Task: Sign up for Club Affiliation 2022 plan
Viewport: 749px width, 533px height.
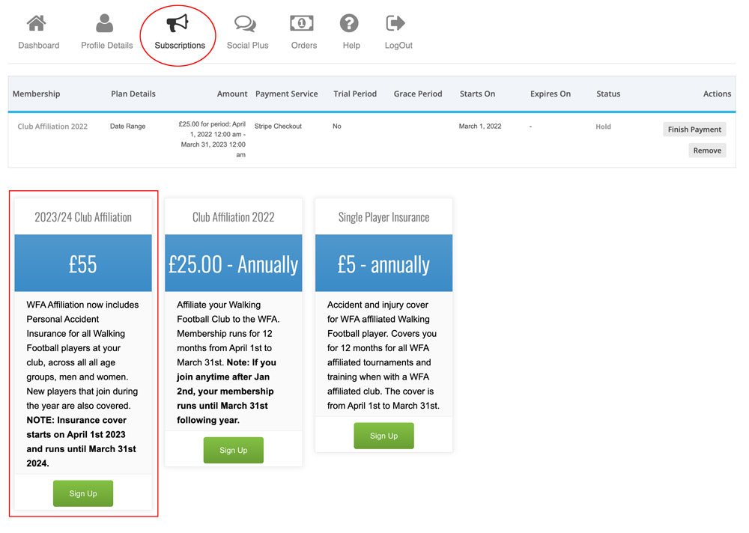Action: coord(233,451)
